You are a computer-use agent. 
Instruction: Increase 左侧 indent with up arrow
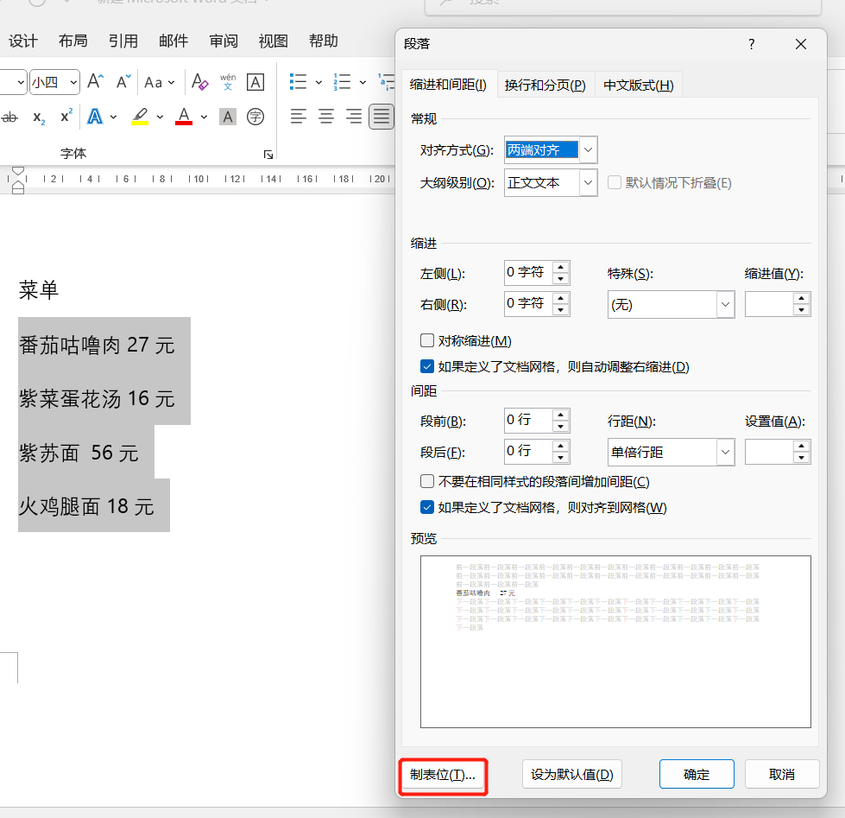(x=561, y=267)
